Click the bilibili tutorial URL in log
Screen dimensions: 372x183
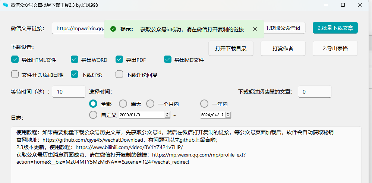[129, 147]
